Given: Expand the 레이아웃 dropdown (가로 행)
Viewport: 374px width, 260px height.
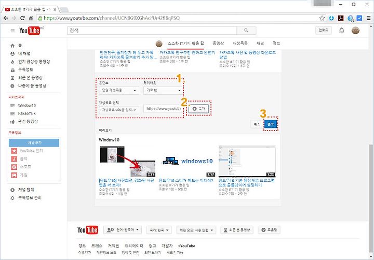Looking at the screenshot, I should click(164, 91).
